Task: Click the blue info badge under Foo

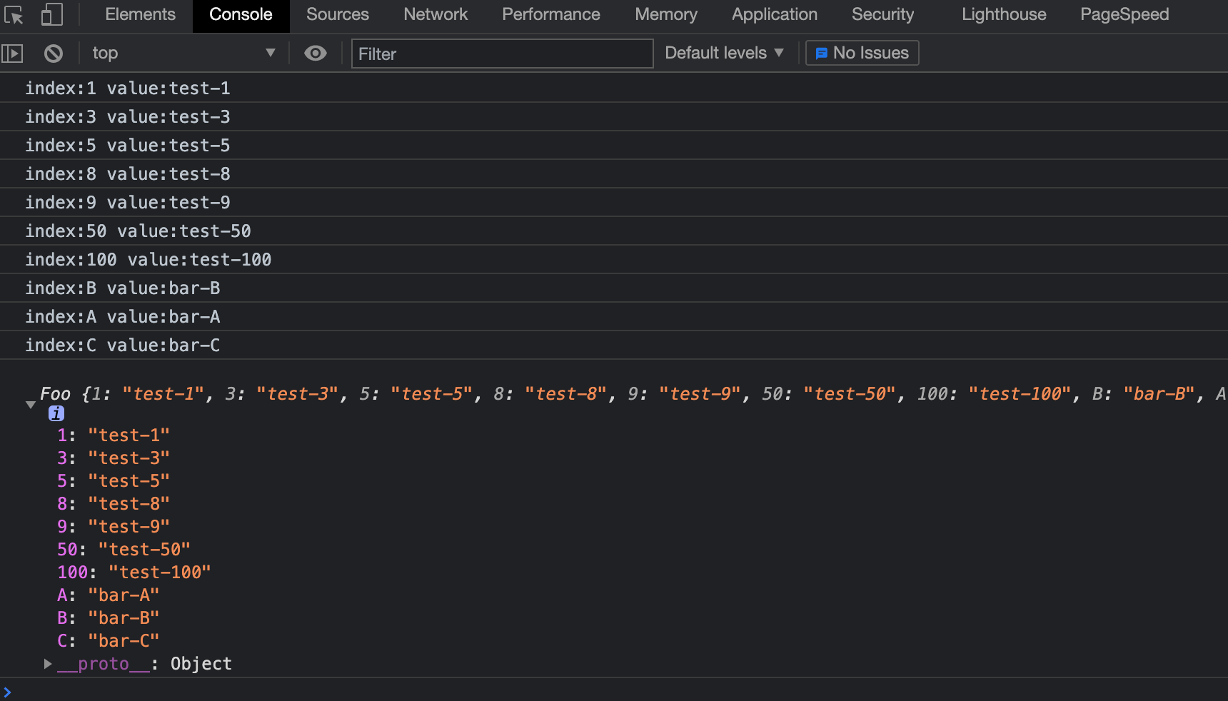Action: [x=56, y=413]
